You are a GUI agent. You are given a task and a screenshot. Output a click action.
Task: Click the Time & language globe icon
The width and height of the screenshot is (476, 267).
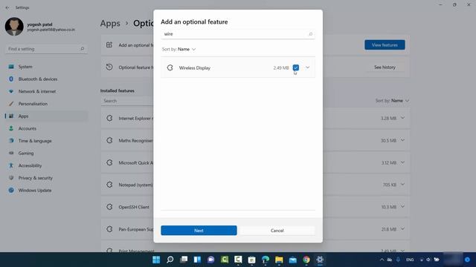11,141
